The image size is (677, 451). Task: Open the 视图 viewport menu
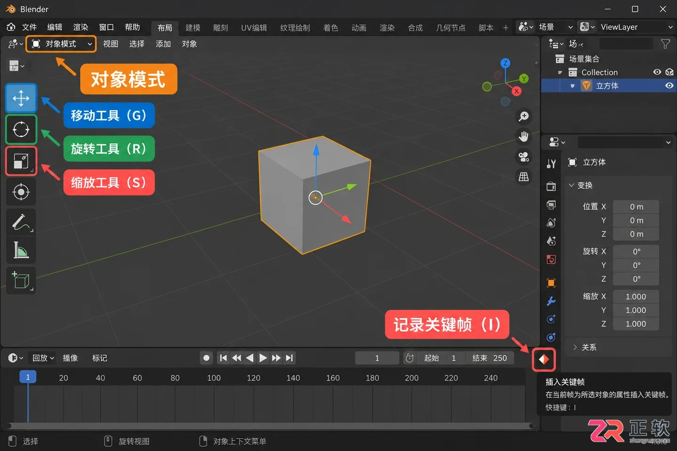coord(110,44)
